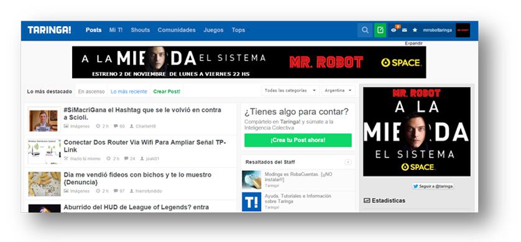This screenshot has width=521, height=242.
Task: Click the user icon beside CharlieH8
Action: pyautogui.click(x=132, y=126)
